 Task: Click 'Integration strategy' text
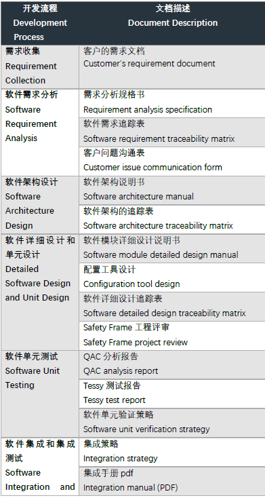(120, 459)
